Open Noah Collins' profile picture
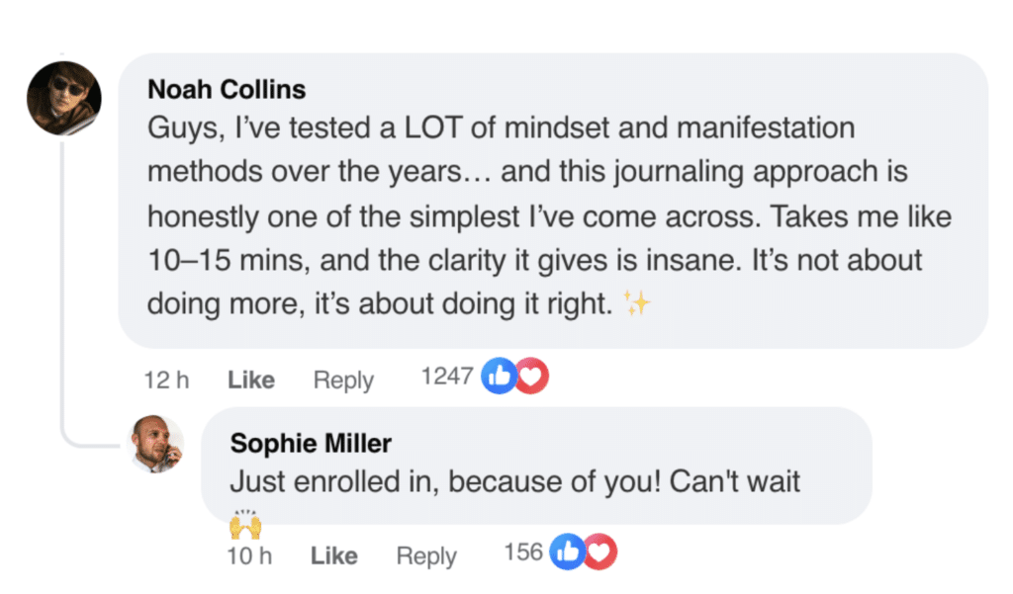1013x594 pixels. click(x=64, y=98)
